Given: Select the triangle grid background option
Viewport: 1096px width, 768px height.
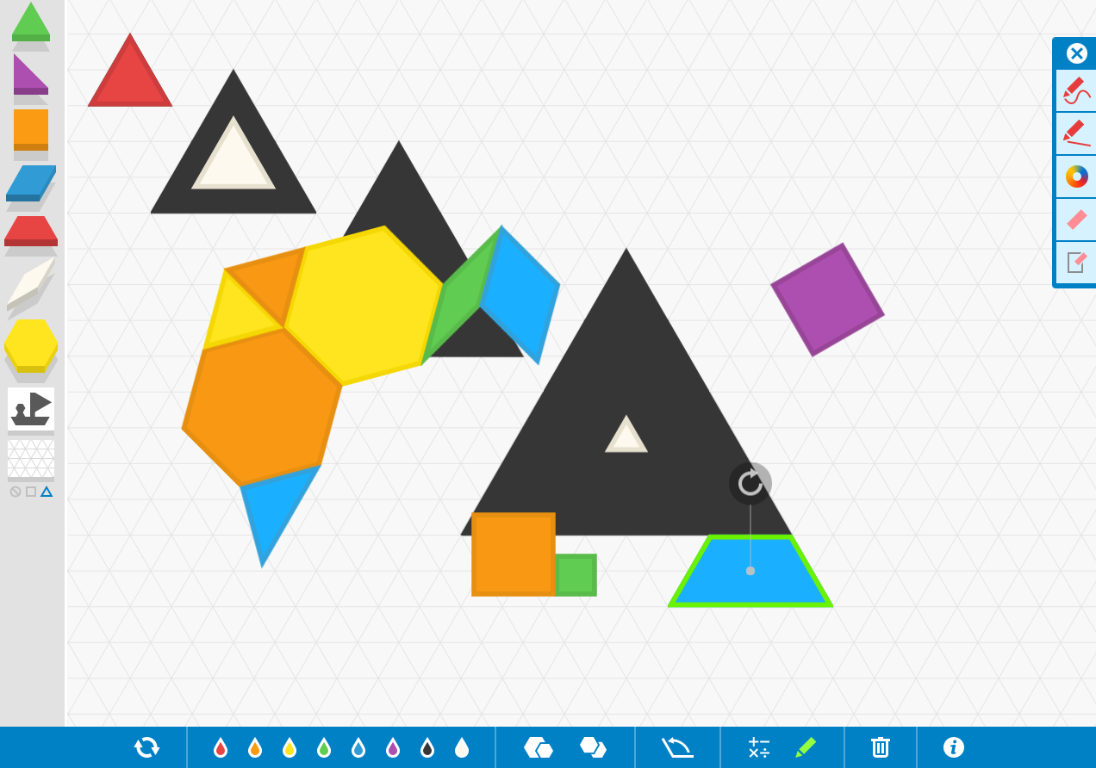Looking at the screenshot, I should click(x=47, y=492).
